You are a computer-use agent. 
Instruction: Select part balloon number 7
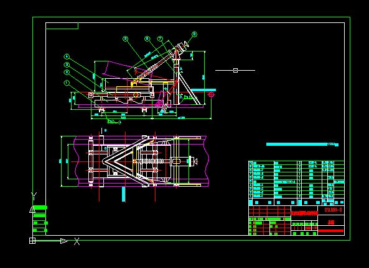[161, 38]
